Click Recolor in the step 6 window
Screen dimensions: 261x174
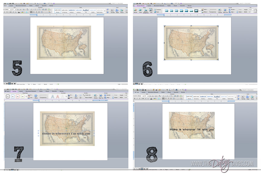coord(136,11)
